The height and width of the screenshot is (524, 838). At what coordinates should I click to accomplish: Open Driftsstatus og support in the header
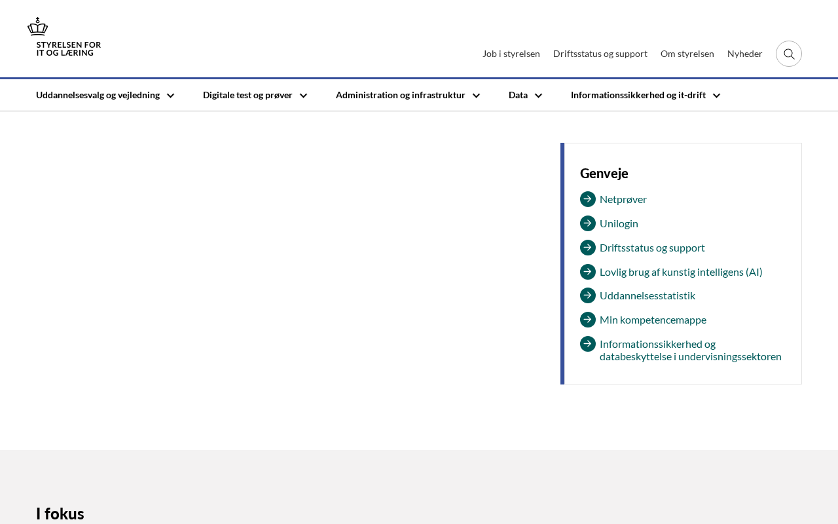pos(600,54)
